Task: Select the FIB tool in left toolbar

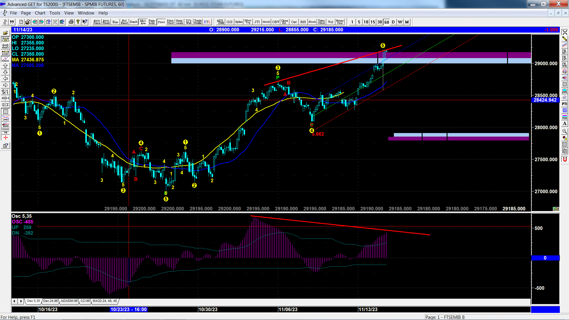Action: click(x=5, y=131)
